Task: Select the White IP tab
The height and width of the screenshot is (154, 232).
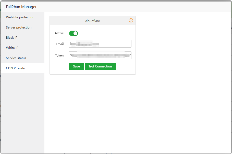Action: [23, 48]
